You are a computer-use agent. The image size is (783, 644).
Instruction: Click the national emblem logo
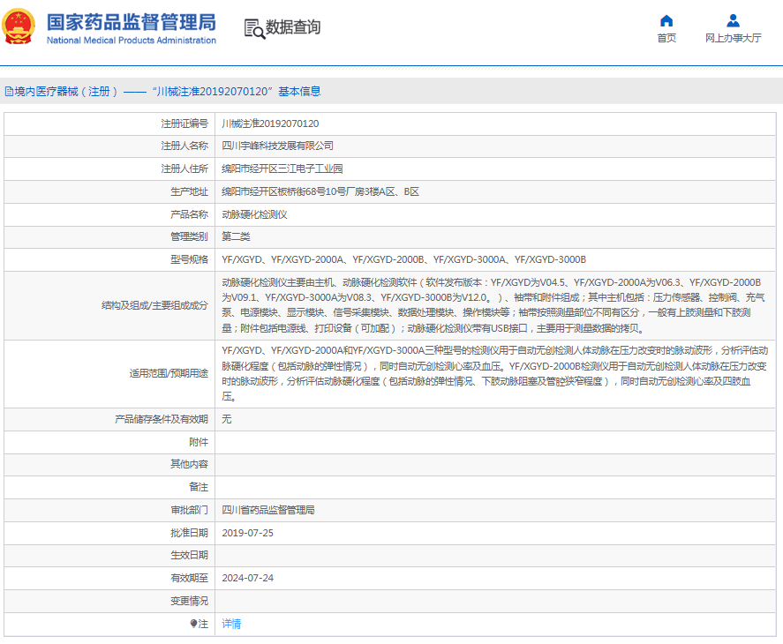(x=20, y=26)
